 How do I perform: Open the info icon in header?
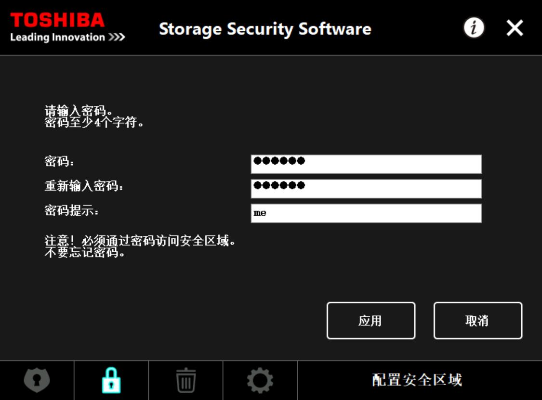[474, 28]
